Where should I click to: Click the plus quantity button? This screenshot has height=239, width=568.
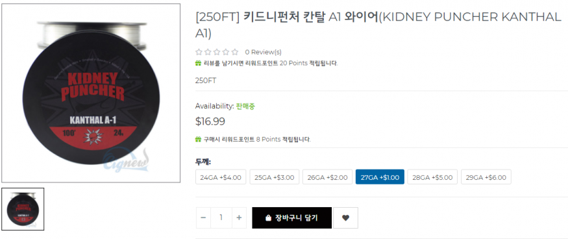(239, 218)
